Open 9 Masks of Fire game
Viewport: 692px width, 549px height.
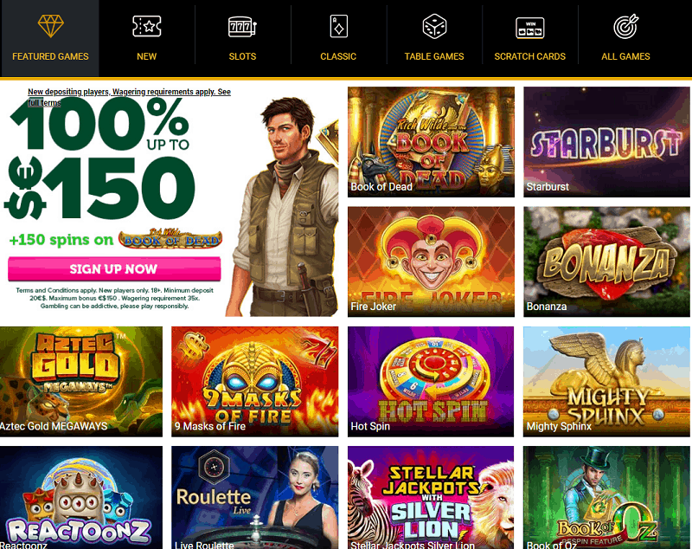click(x=255, y=382)
